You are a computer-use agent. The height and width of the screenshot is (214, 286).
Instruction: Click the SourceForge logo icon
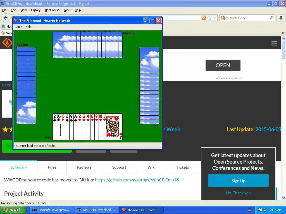7,43
